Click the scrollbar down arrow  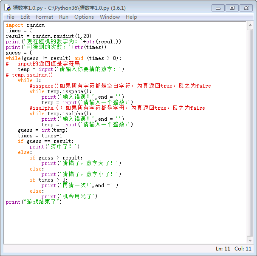click(250, 240)
